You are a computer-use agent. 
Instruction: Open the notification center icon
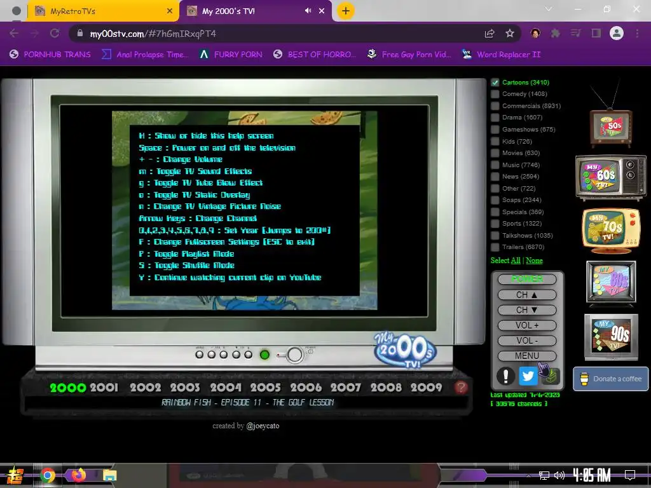pyautogui.click(x=630, y=475)
